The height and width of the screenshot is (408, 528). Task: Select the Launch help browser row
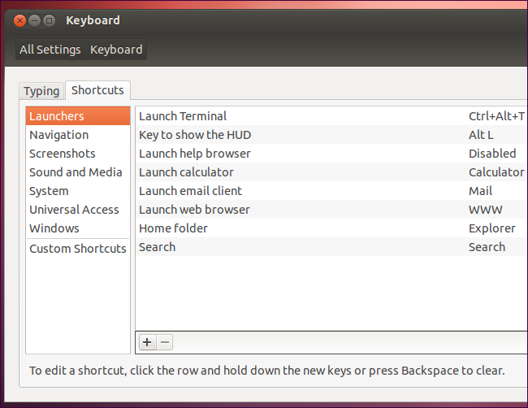(331, 154)
